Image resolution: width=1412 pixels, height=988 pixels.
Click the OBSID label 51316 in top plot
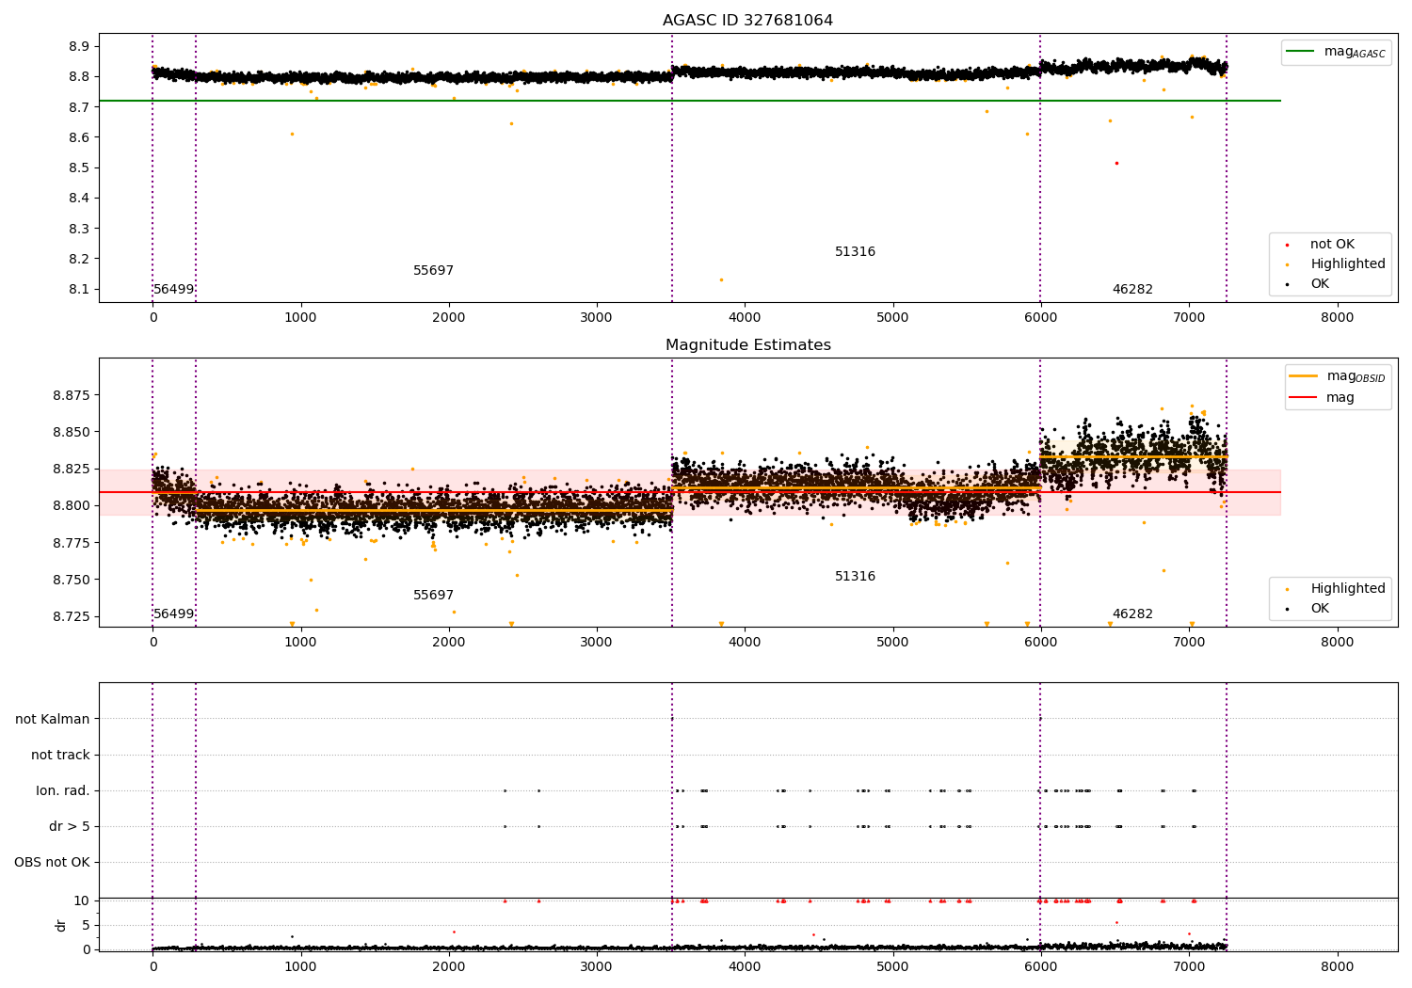(855, 252)
